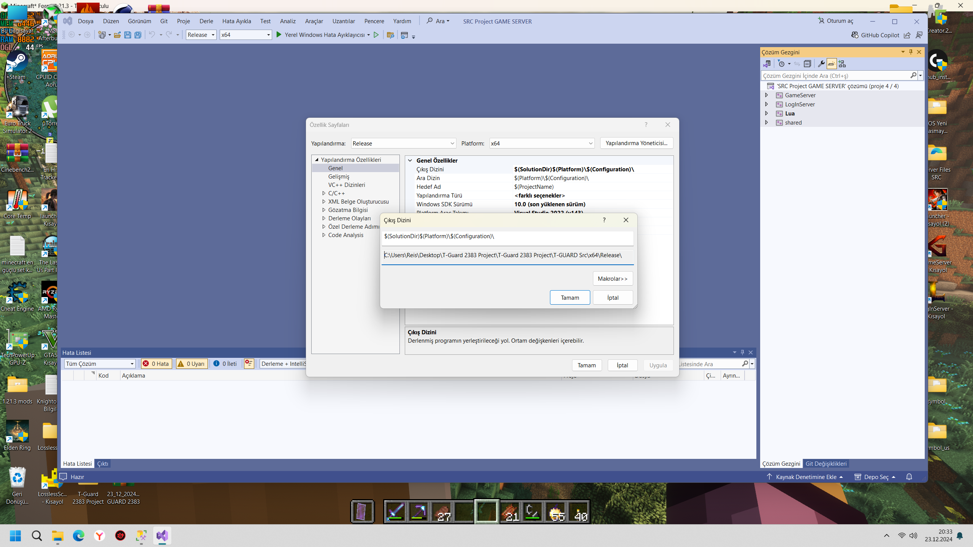Click the Save (single disk) toolbar icon

pos(128,35)
